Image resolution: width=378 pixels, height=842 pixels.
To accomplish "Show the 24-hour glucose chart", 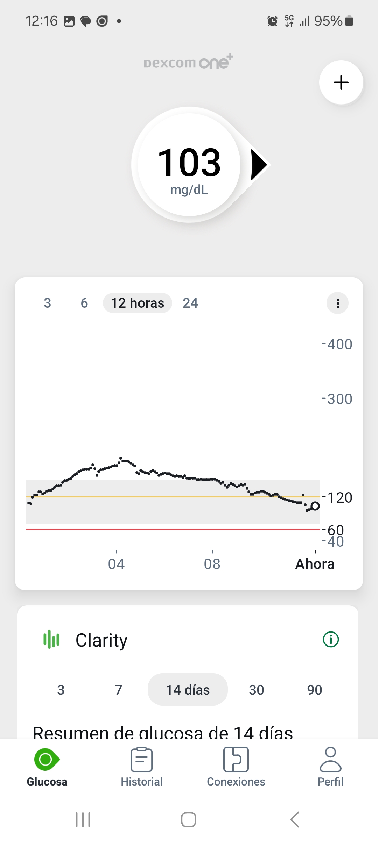I will (190, 303).
